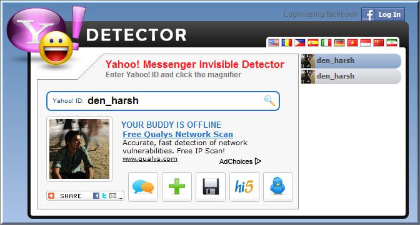This screenshot has width=420, height=225.
Task: Open the chat bubbles icon button
Action: click(x=143, y=187)
